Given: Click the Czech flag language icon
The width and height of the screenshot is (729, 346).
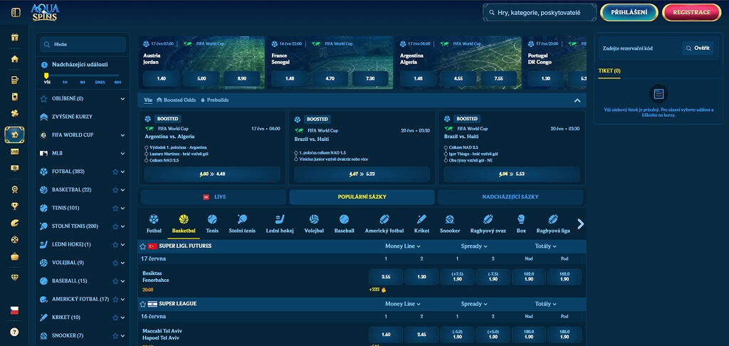Looking at the screenshot, I should pyautogui.click(x=15, y=310).
